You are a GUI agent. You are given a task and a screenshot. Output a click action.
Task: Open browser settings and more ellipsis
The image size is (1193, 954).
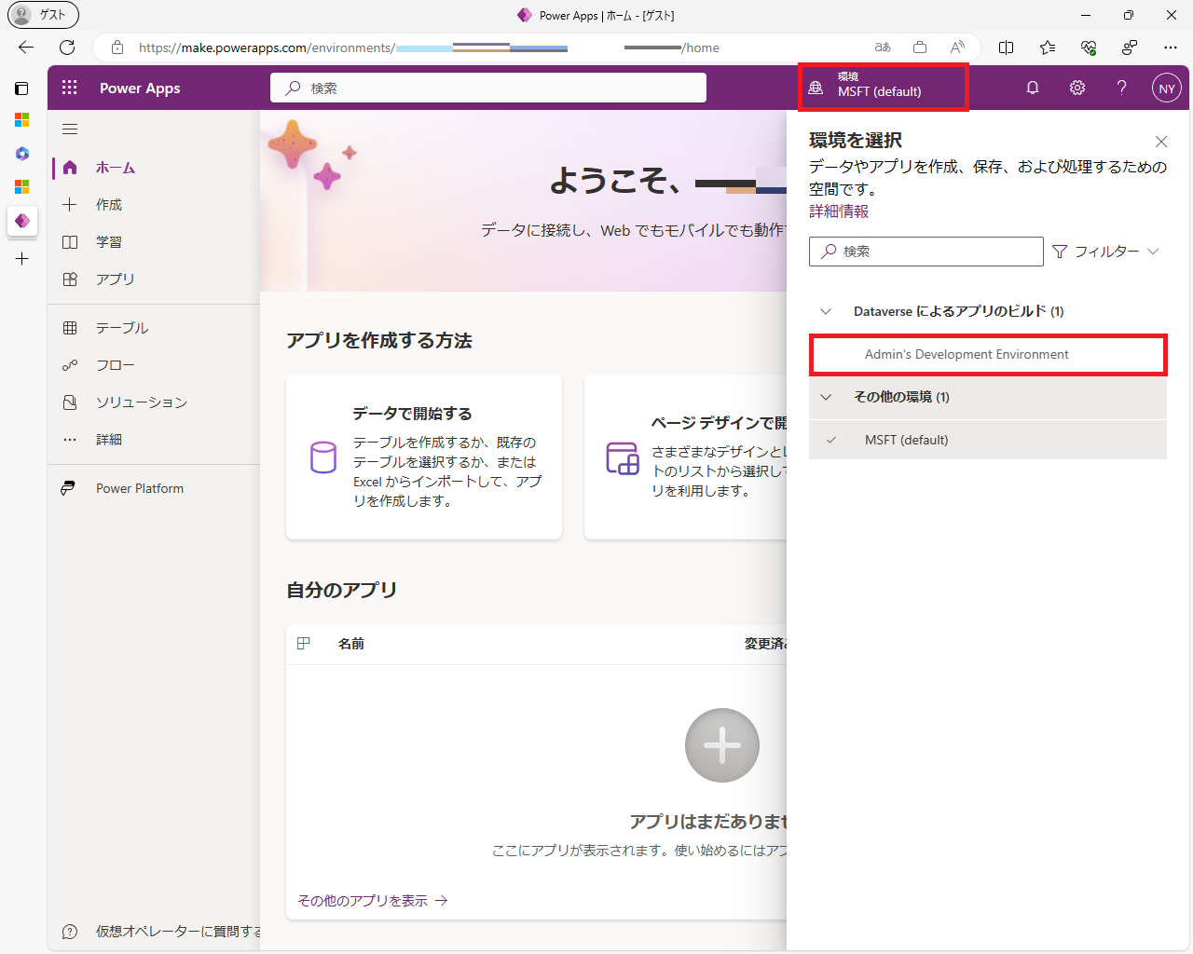point(1171,48)
